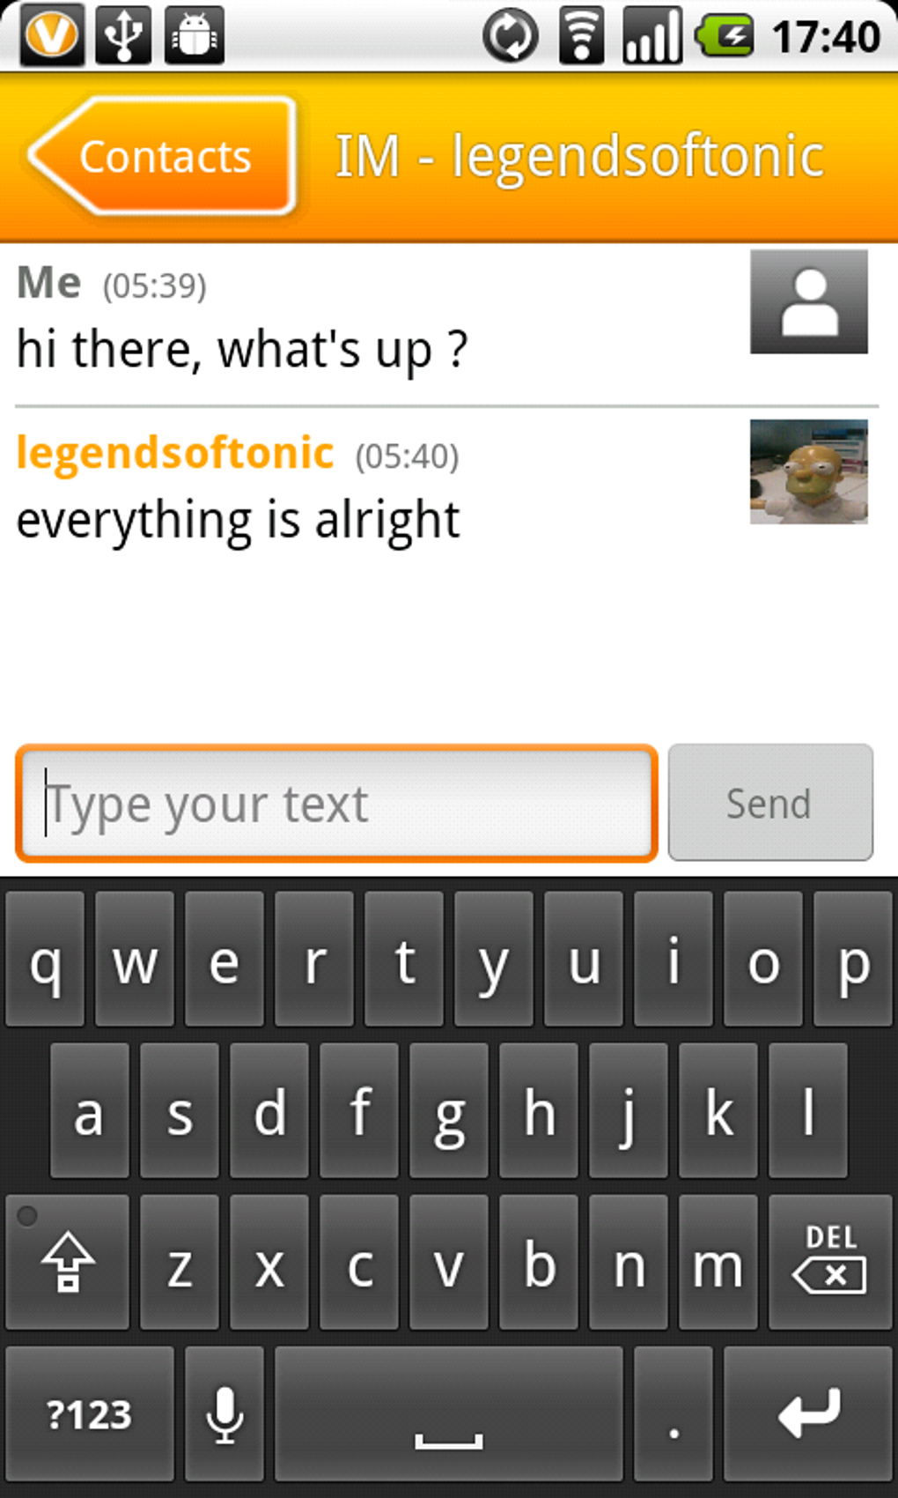Tap the legendsoftonic sender name
This screenshot has width=898, height=1498.
tap(175, 453)
